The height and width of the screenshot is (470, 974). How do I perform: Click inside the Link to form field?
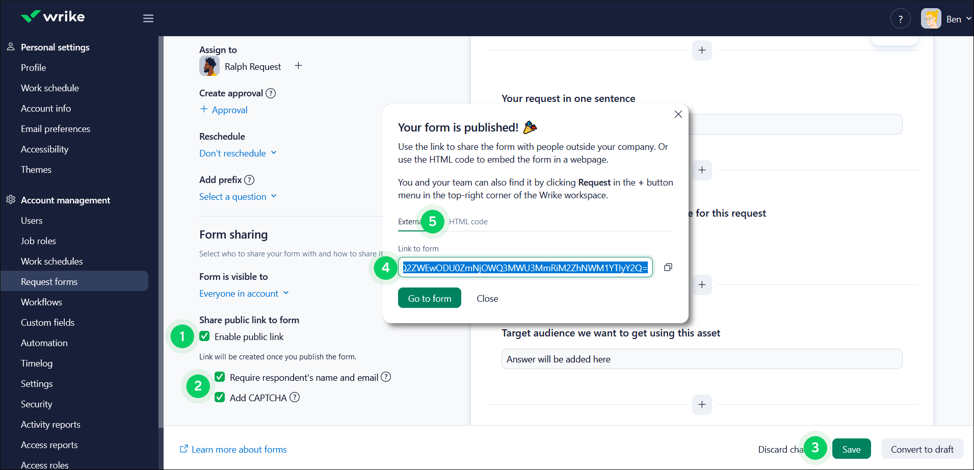pos(525,267)
